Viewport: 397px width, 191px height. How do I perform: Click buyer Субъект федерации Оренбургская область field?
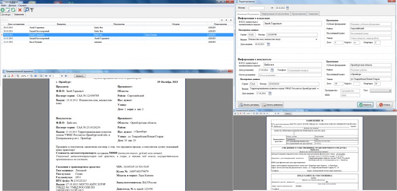click(370, 65)
